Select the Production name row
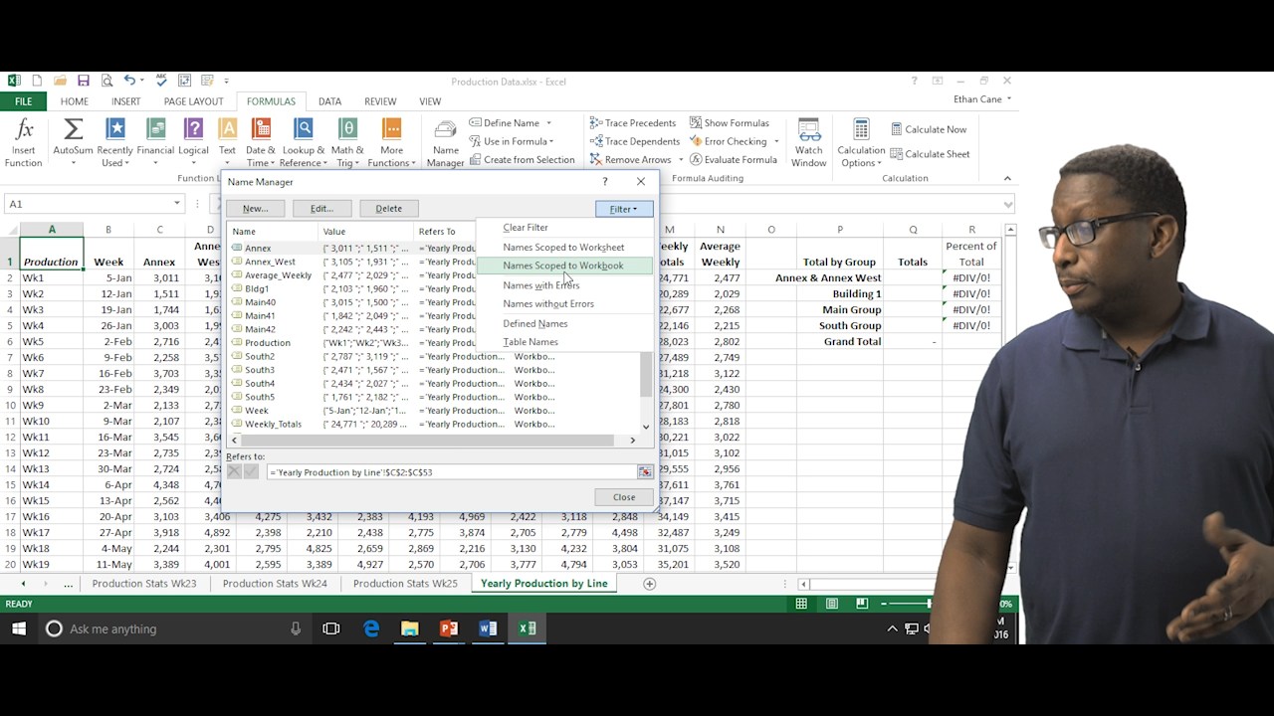 click(353, 343)
